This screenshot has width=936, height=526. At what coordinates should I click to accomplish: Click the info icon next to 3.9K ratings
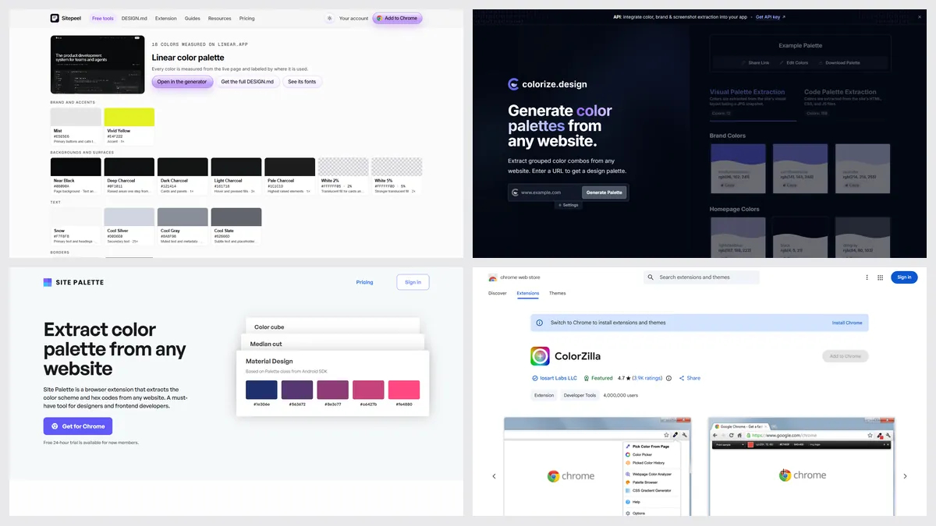(x=668, y=378)
